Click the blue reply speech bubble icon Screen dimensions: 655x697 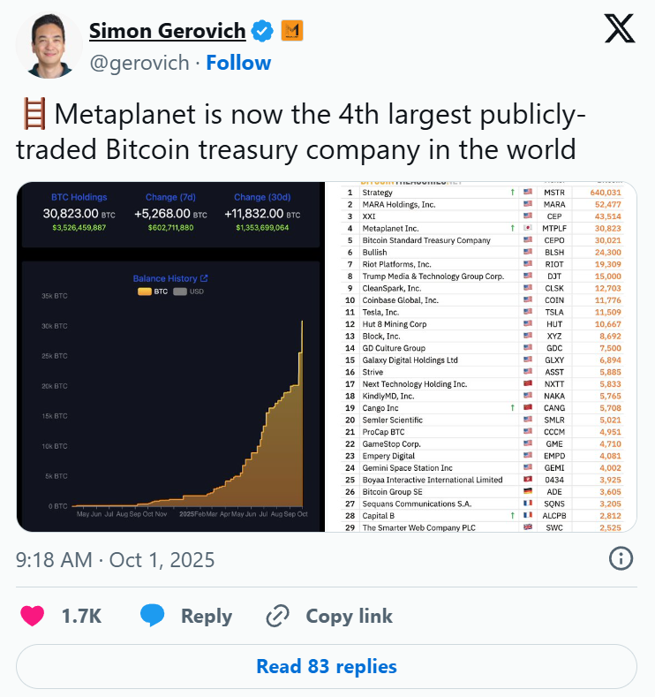click(x=152, y=616)
